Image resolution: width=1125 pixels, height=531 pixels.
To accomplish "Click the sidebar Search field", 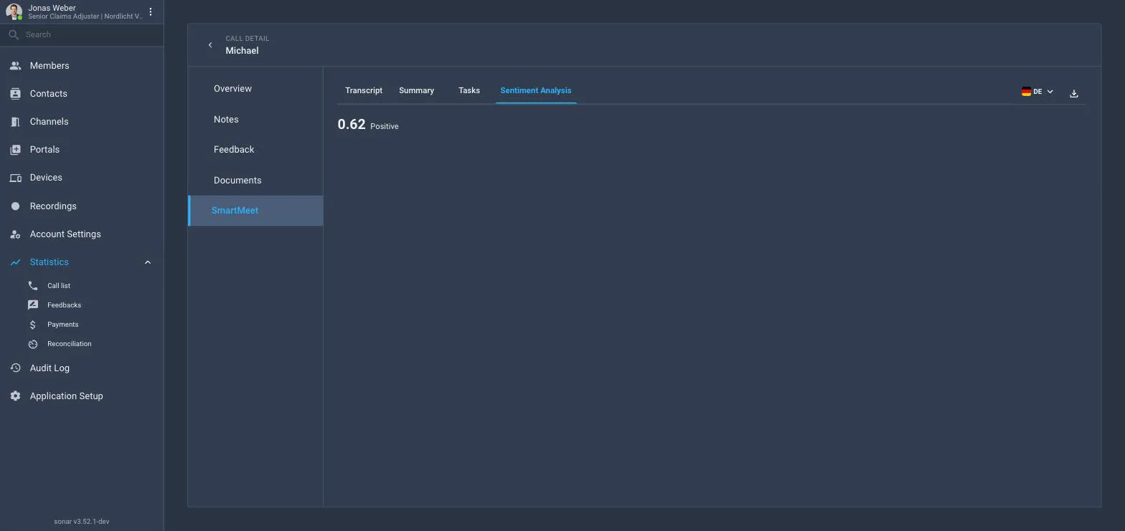I will [82, 34].
